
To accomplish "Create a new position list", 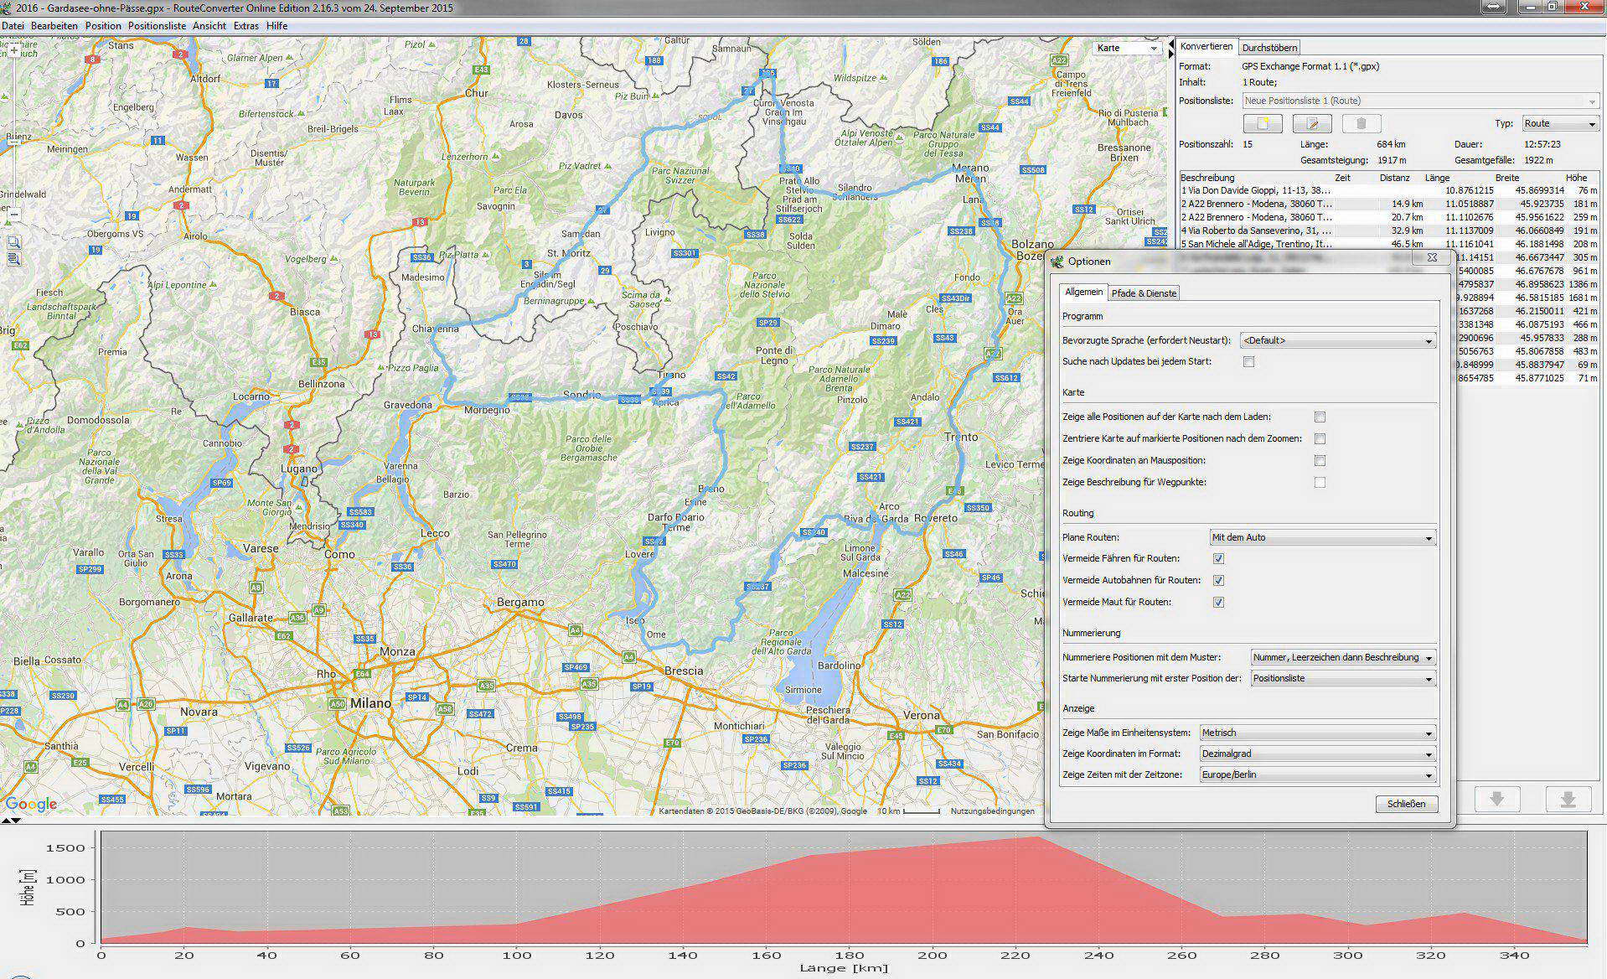I will [1263, 124].
